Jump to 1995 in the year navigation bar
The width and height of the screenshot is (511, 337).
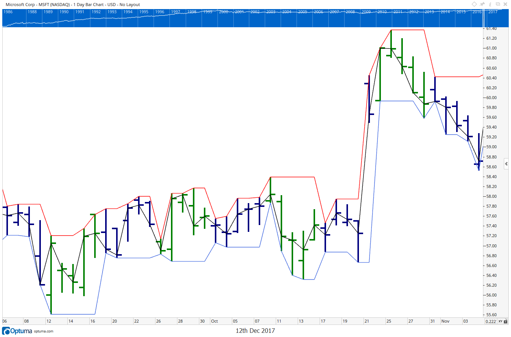[x=144, y=12]
